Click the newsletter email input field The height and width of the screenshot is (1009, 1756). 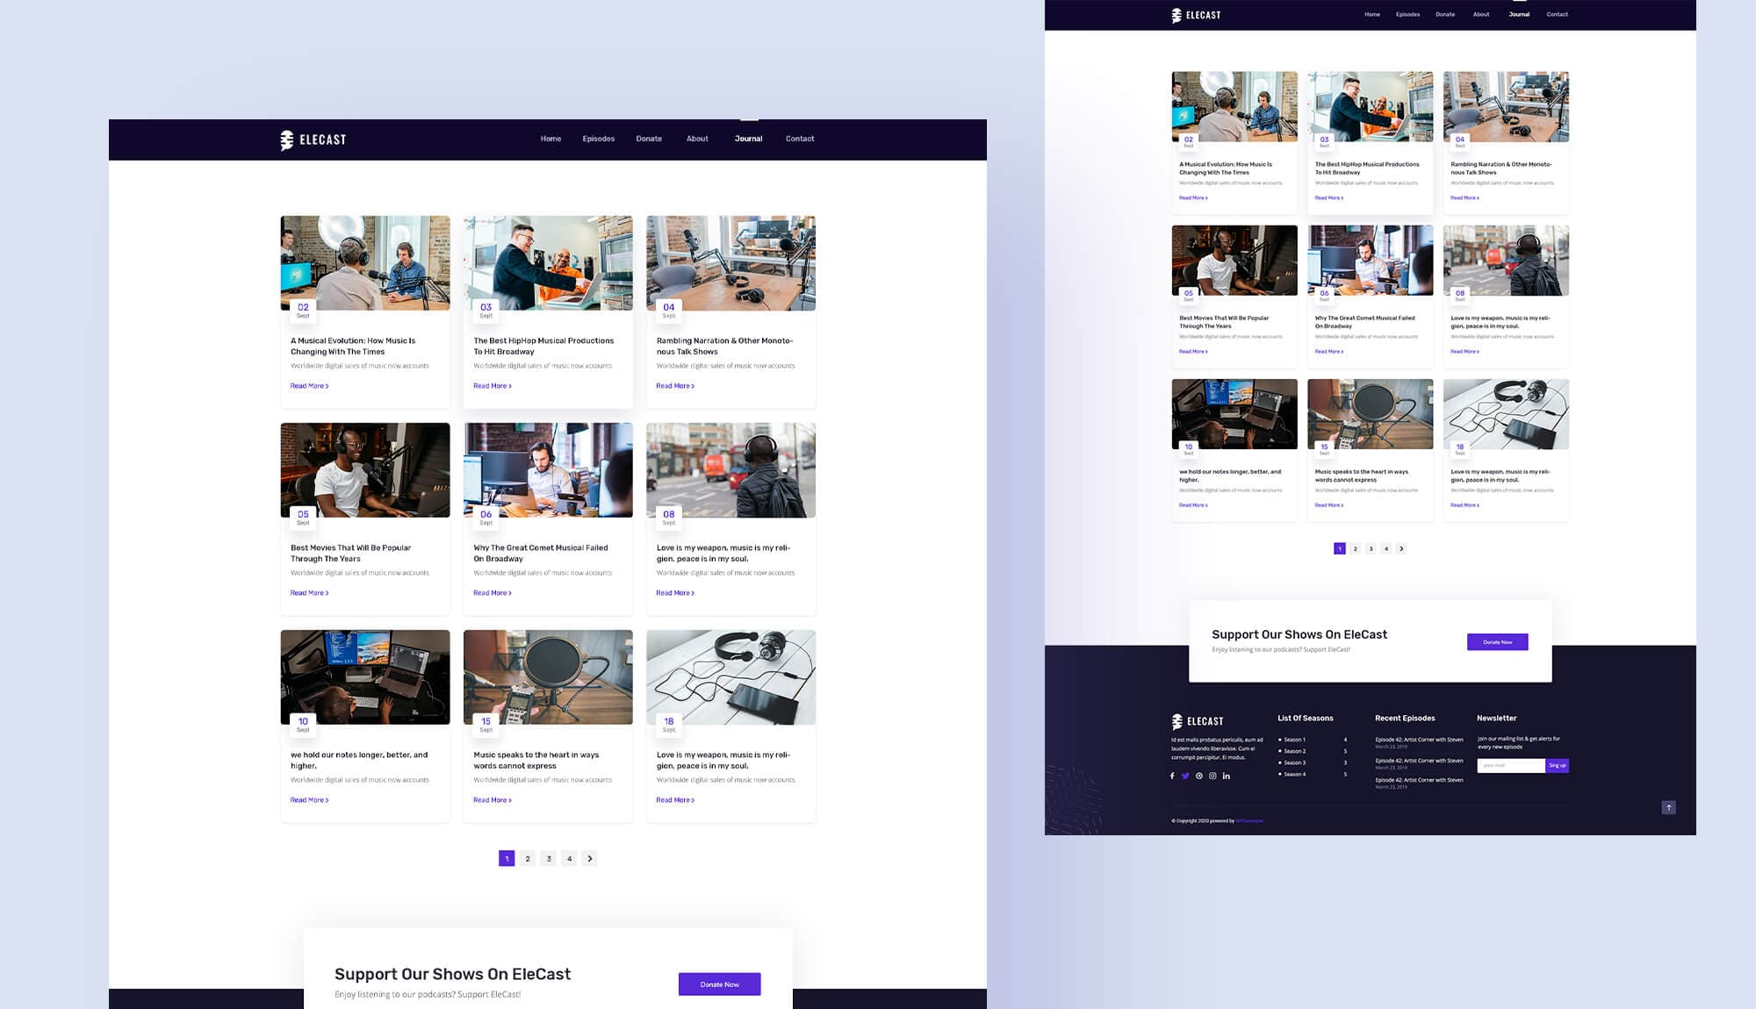[1510, 765]
